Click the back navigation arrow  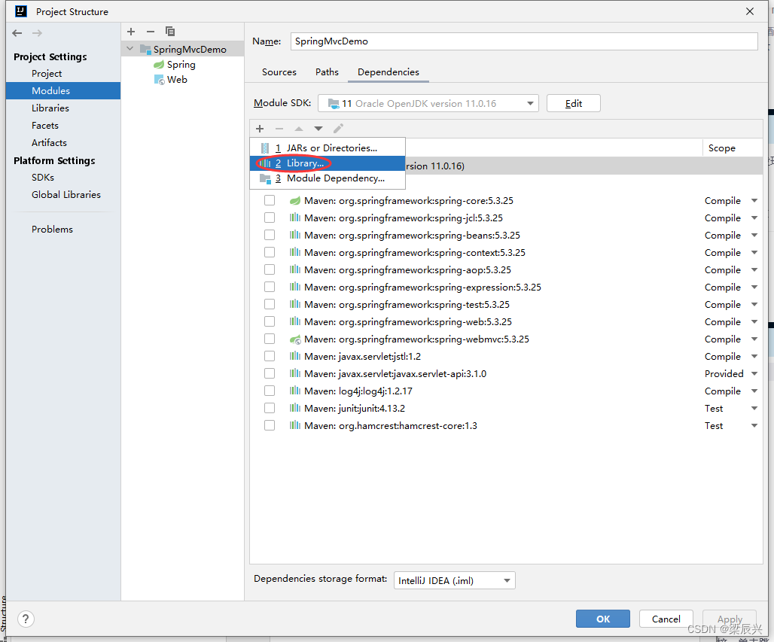17,33
